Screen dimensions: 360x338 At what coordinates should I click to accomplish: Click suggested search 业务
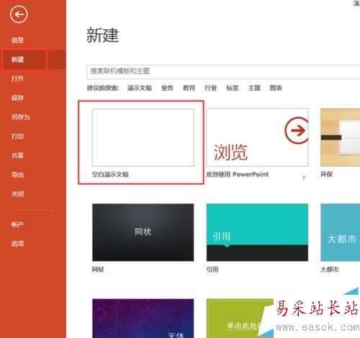pos(167,88)
